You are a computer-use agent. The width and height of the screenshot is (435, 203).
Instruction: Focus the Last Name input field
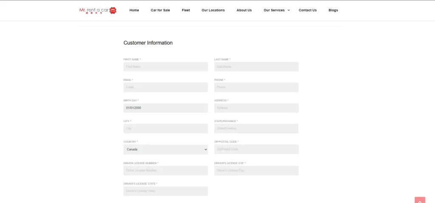pyautogui.click(x=256, y=67)
